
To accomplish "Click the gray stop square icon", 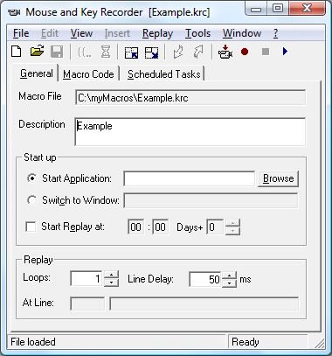I will (x=266, y=52).
